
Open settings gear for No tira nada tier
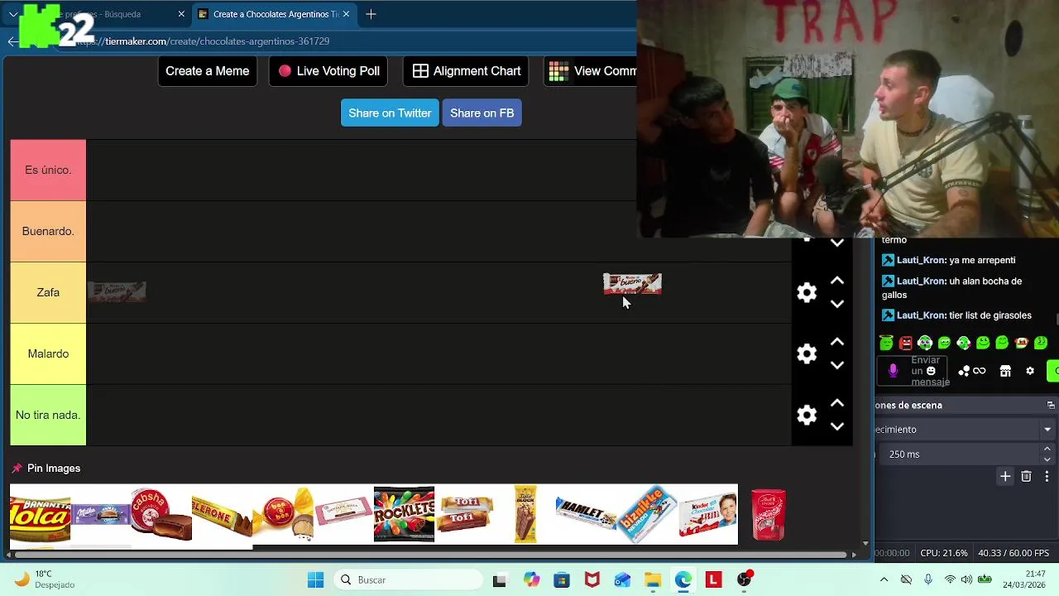(x=807, y=415)
